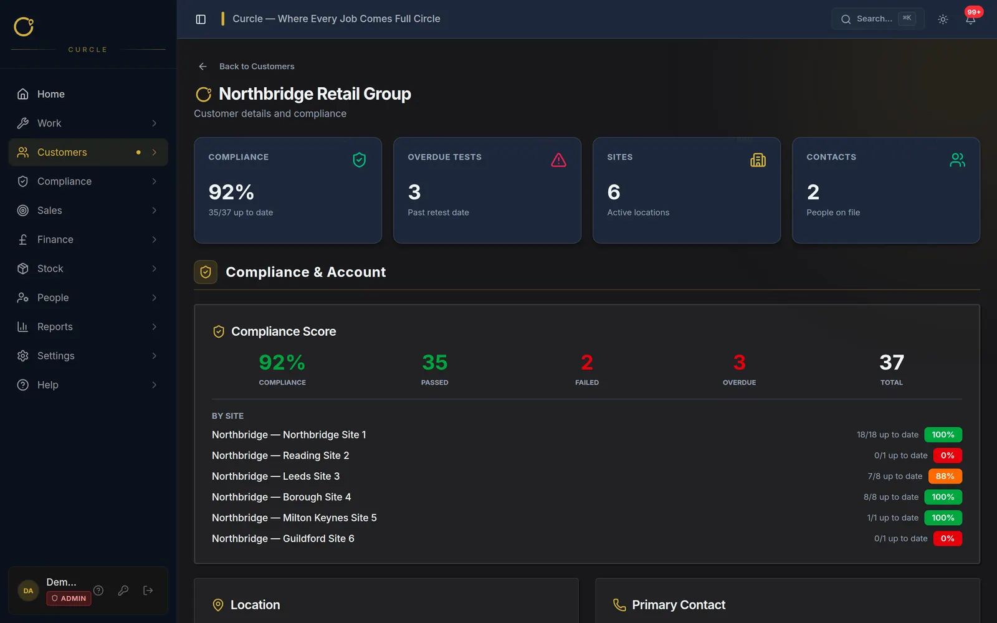Expand the Stock menu chevron

[155, 269]
